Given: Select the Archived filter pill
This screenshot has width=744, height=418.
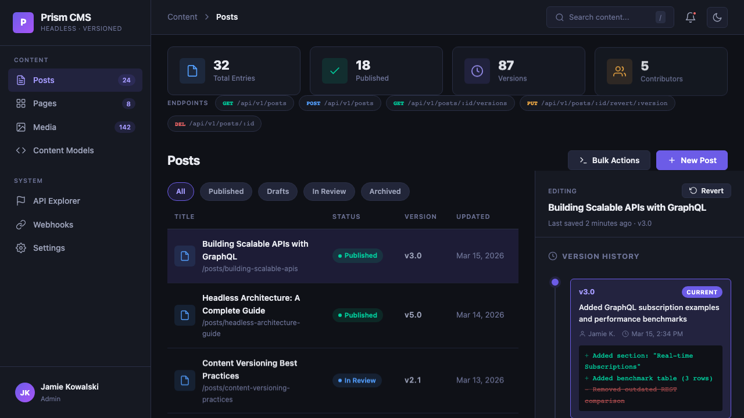Looking at the screenshot, I should pos(385,192).
